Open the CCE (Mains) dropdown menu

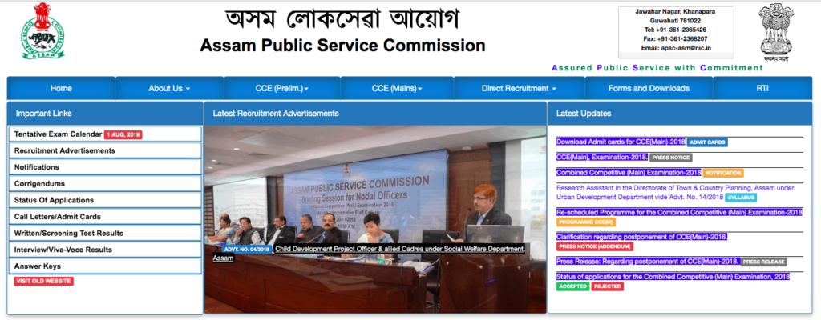coord(397,88)
